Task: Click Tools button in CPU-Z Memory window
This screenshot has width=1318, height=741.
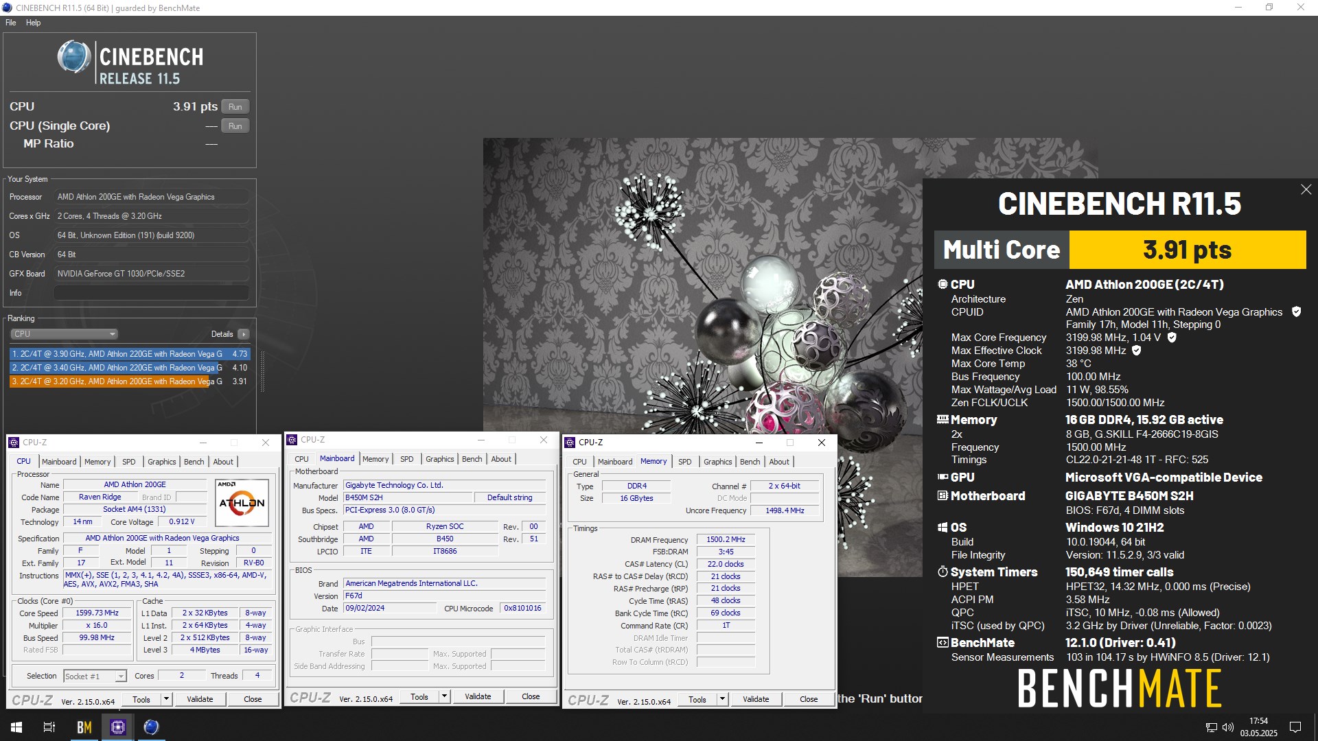Action: 697,699
